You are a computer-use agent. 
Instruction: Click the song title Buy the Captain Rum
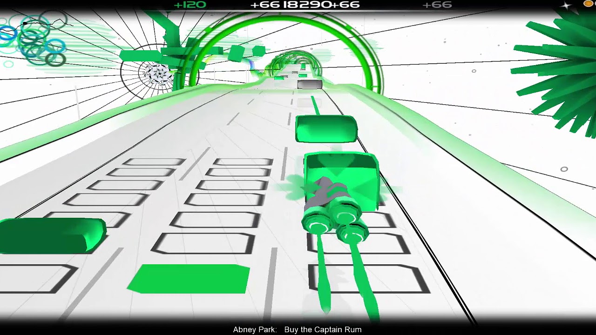point(323,329)
